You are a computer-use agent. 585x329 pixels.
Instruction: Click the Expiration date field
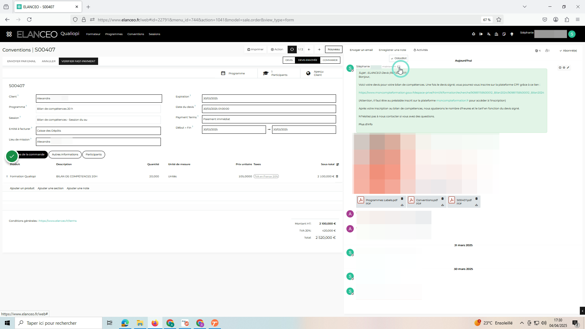point(269,98)
